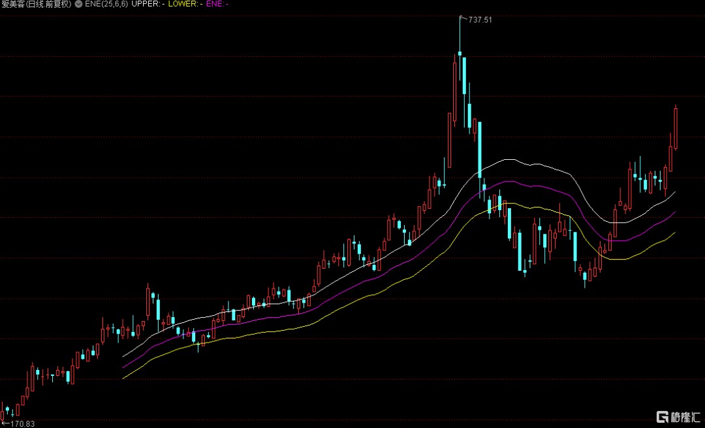Click the left starting point of the yellow band
705x428 pixels.
(x=123, y=378)
